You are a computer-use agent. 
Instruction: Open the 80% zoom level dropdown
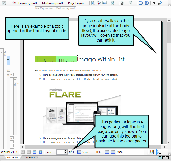point(145,152)
